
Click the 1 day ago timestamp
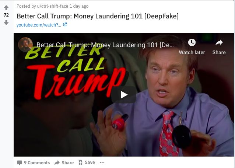79,6
